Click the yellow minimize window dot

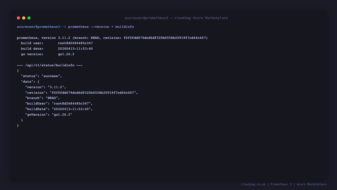click(24, 18)
